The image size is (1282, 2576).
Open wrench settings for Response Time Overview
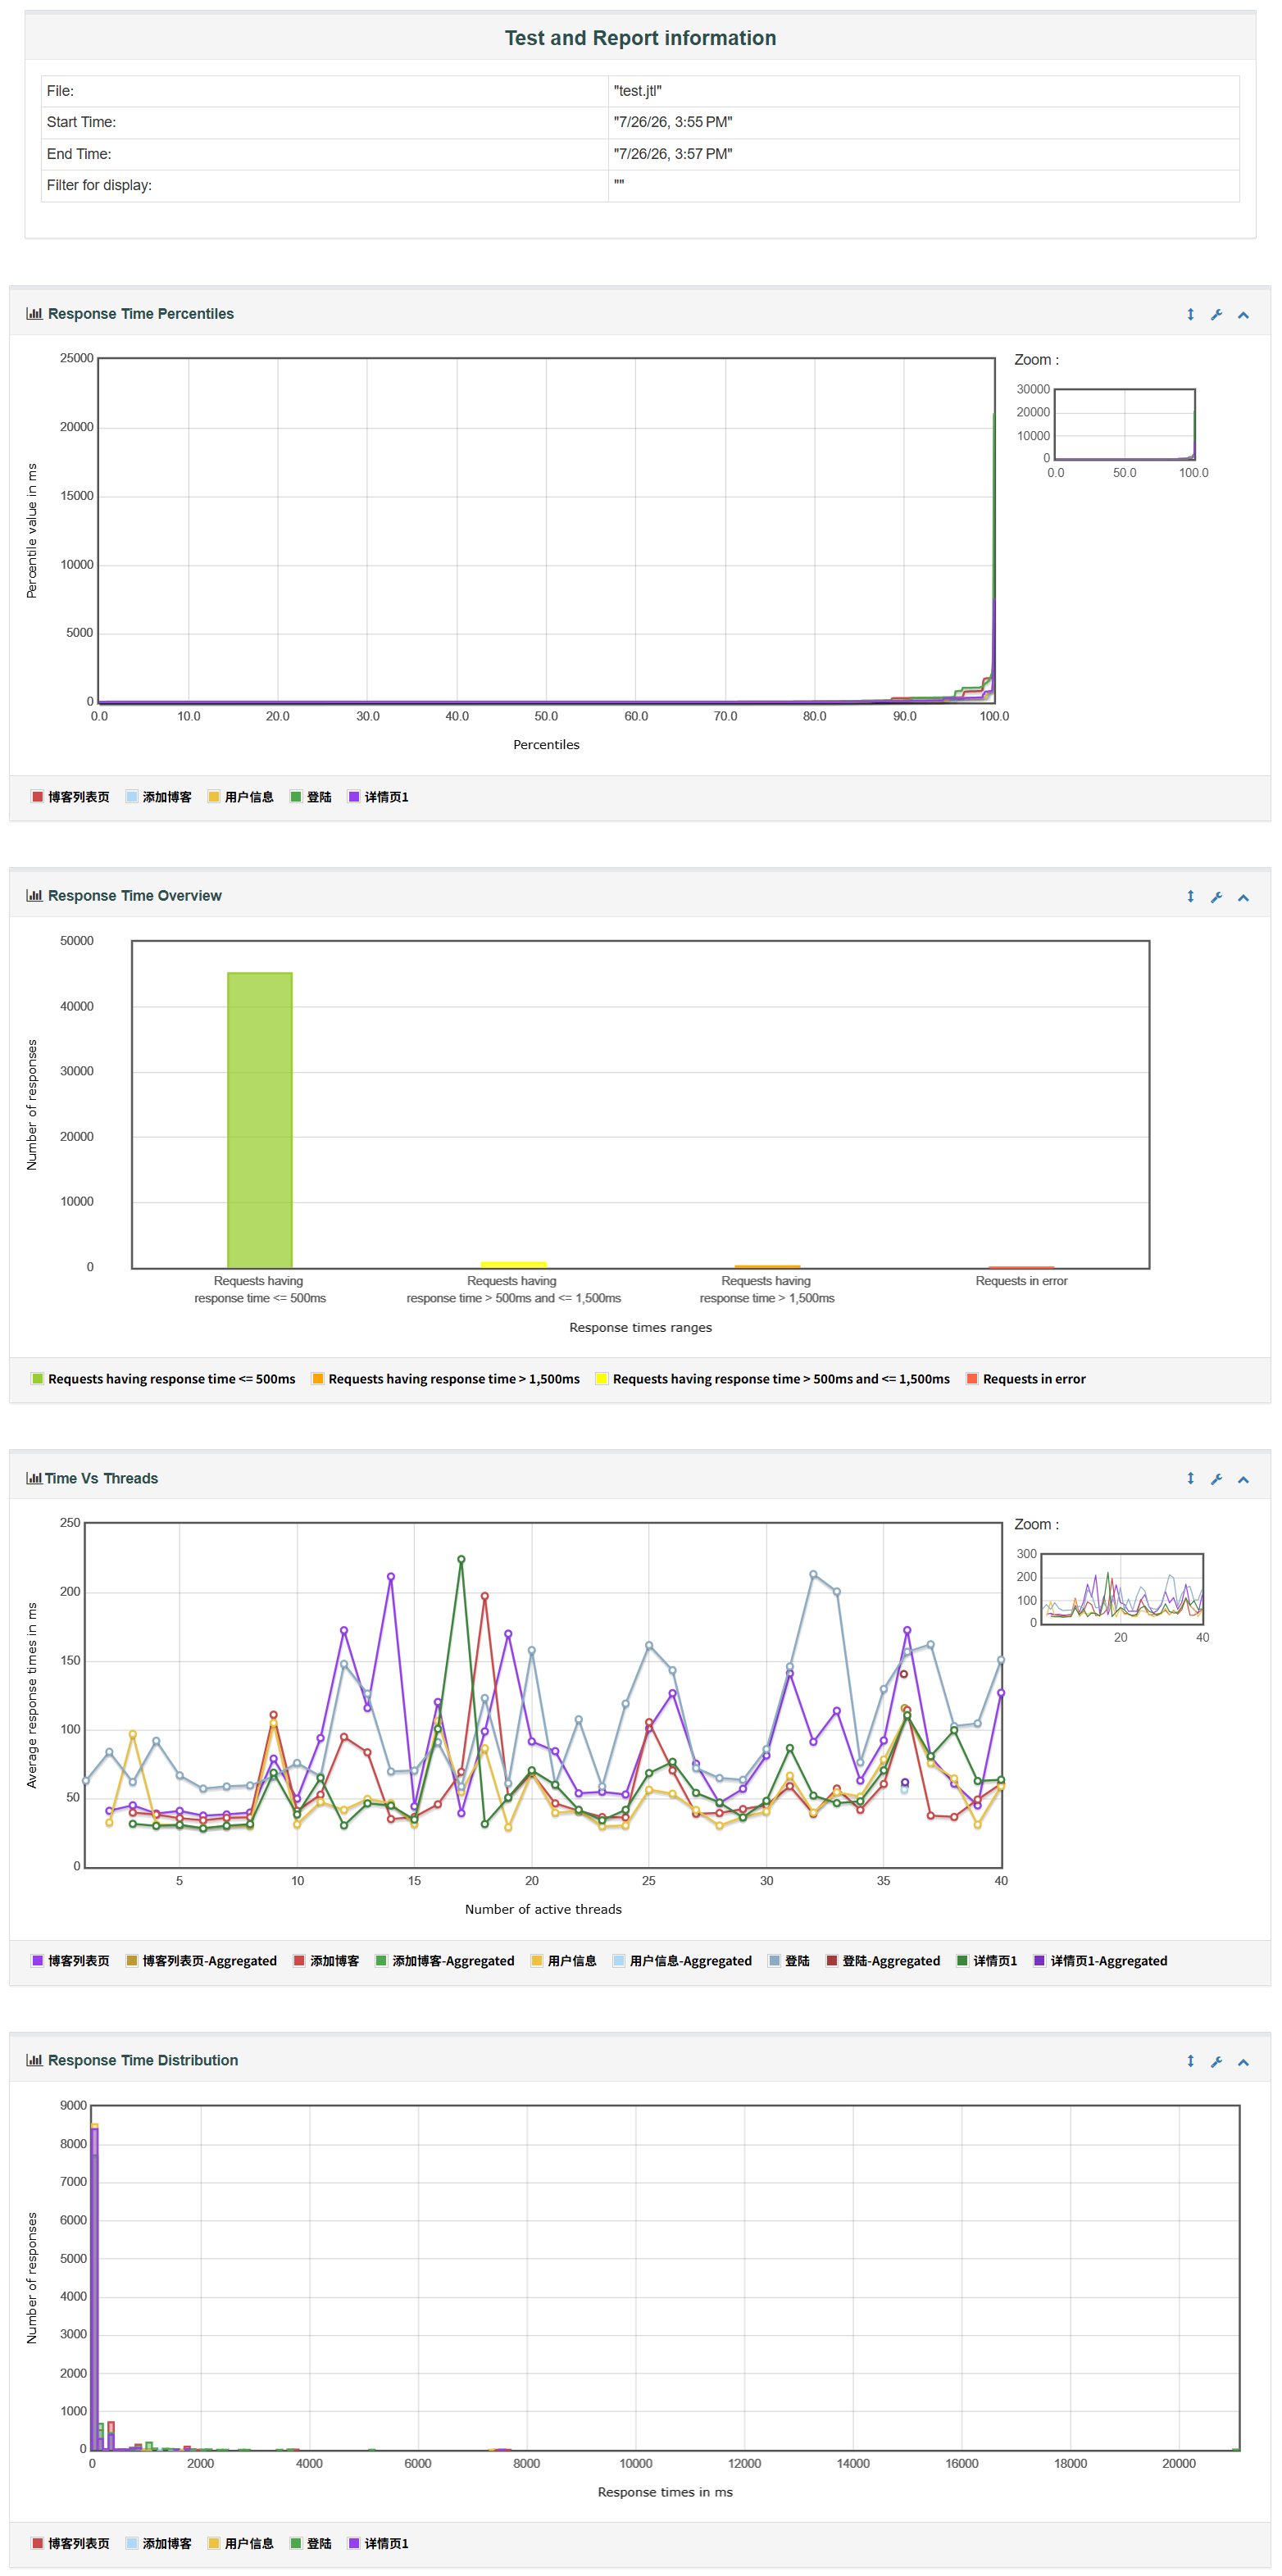[x=1216, y=896]
